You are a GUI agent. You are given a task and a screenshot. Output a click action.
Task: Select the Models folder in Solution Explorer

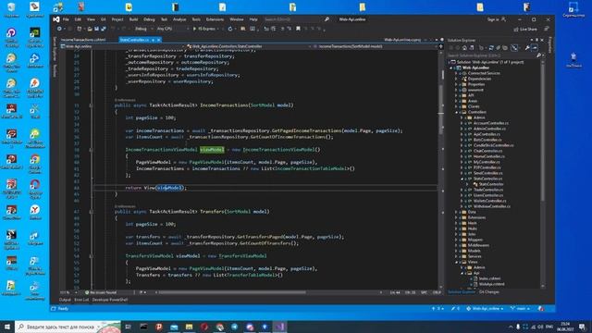click(x=475, y=251)
